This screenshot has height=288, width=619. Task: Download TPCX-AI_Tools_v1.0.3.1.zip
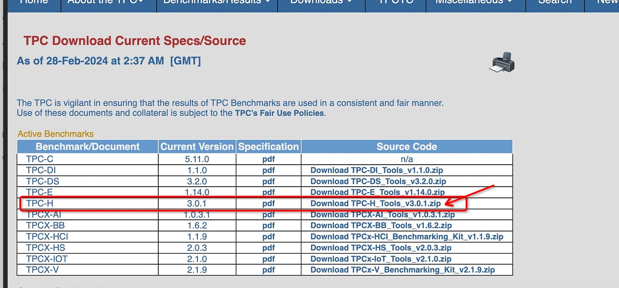(383, 214)
